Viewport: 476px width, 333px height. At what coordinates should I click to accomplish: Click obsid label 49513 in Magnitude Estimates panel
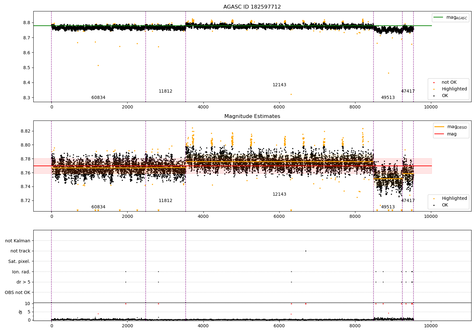388,207
